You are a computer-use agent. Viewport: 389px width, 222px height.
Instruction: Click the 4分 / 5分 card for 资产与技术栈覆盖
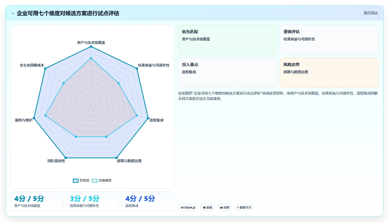[x=37, y=201]
